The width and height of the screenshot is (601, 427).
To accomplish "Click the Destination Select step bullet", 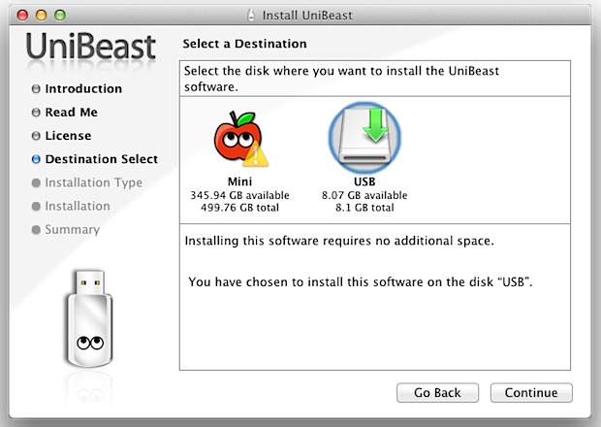I will [x=36, y=159].
